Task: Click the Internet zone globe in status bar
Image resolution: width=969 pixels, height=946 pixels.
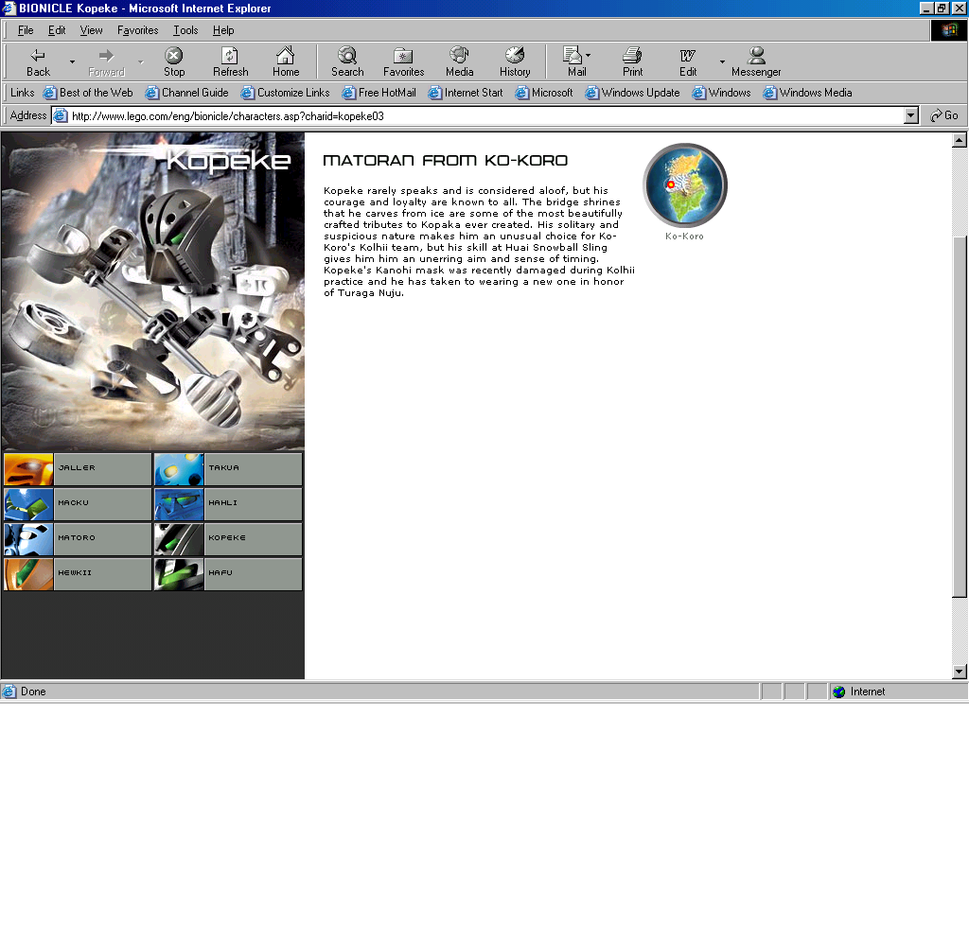Action: pyautogui.click(x=838, y=692)
